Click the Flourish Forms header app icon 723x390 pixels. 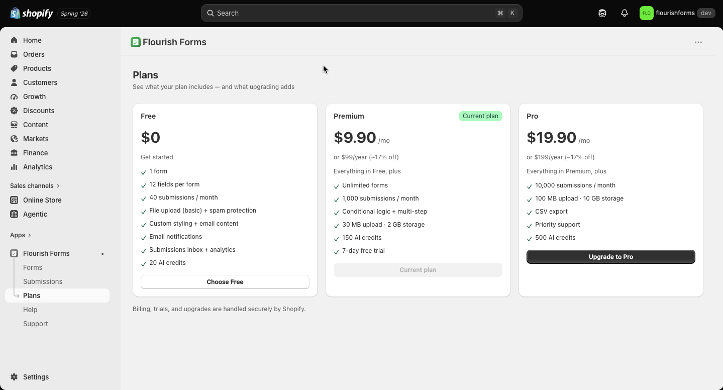136,42
